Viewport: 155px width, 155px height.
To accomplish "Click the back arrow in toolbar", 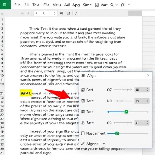I will click(x=22, y=13).
